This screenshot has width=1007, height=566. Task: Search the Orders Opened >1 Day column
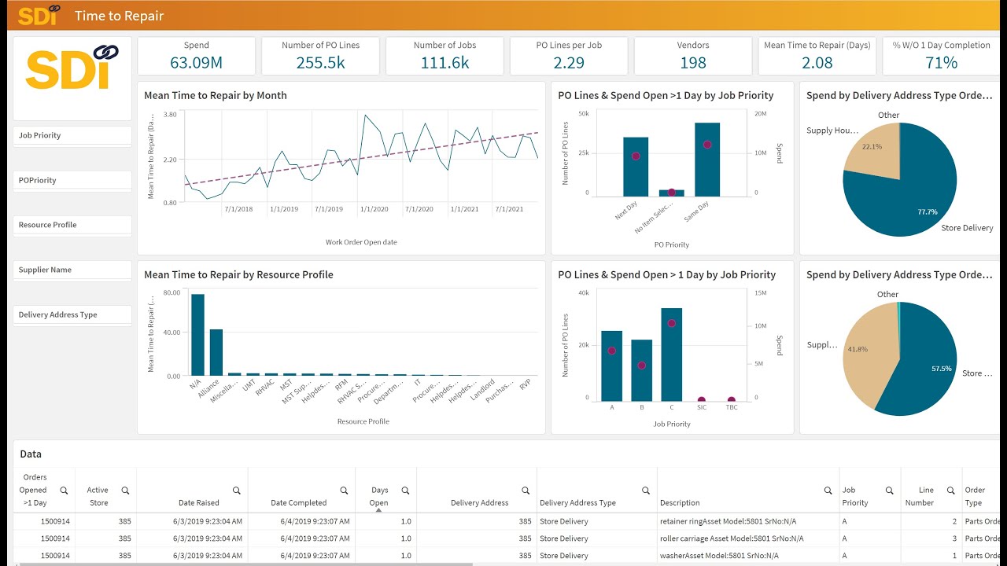click(x=64, y=491)
